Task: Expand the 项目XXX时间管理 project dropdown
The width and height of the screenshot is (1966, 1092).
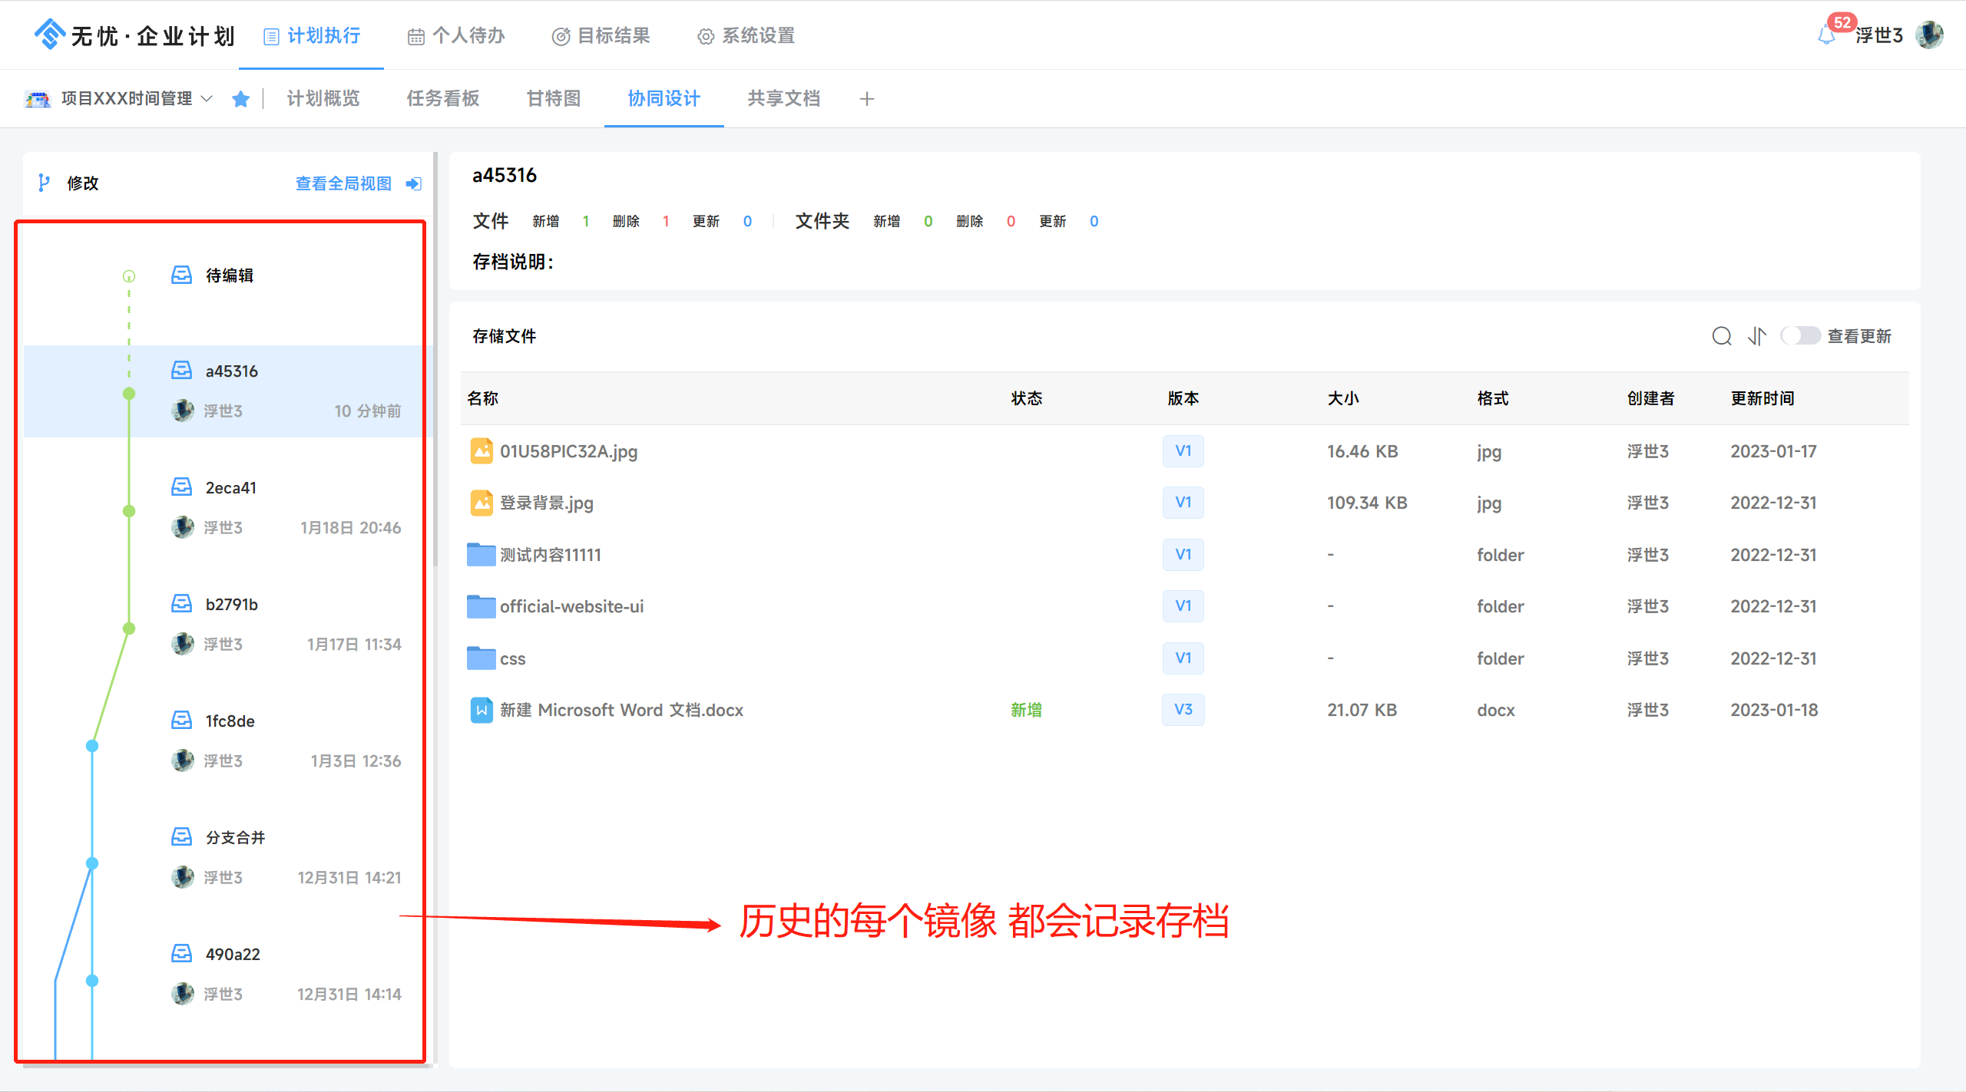Action: [206, 99]
